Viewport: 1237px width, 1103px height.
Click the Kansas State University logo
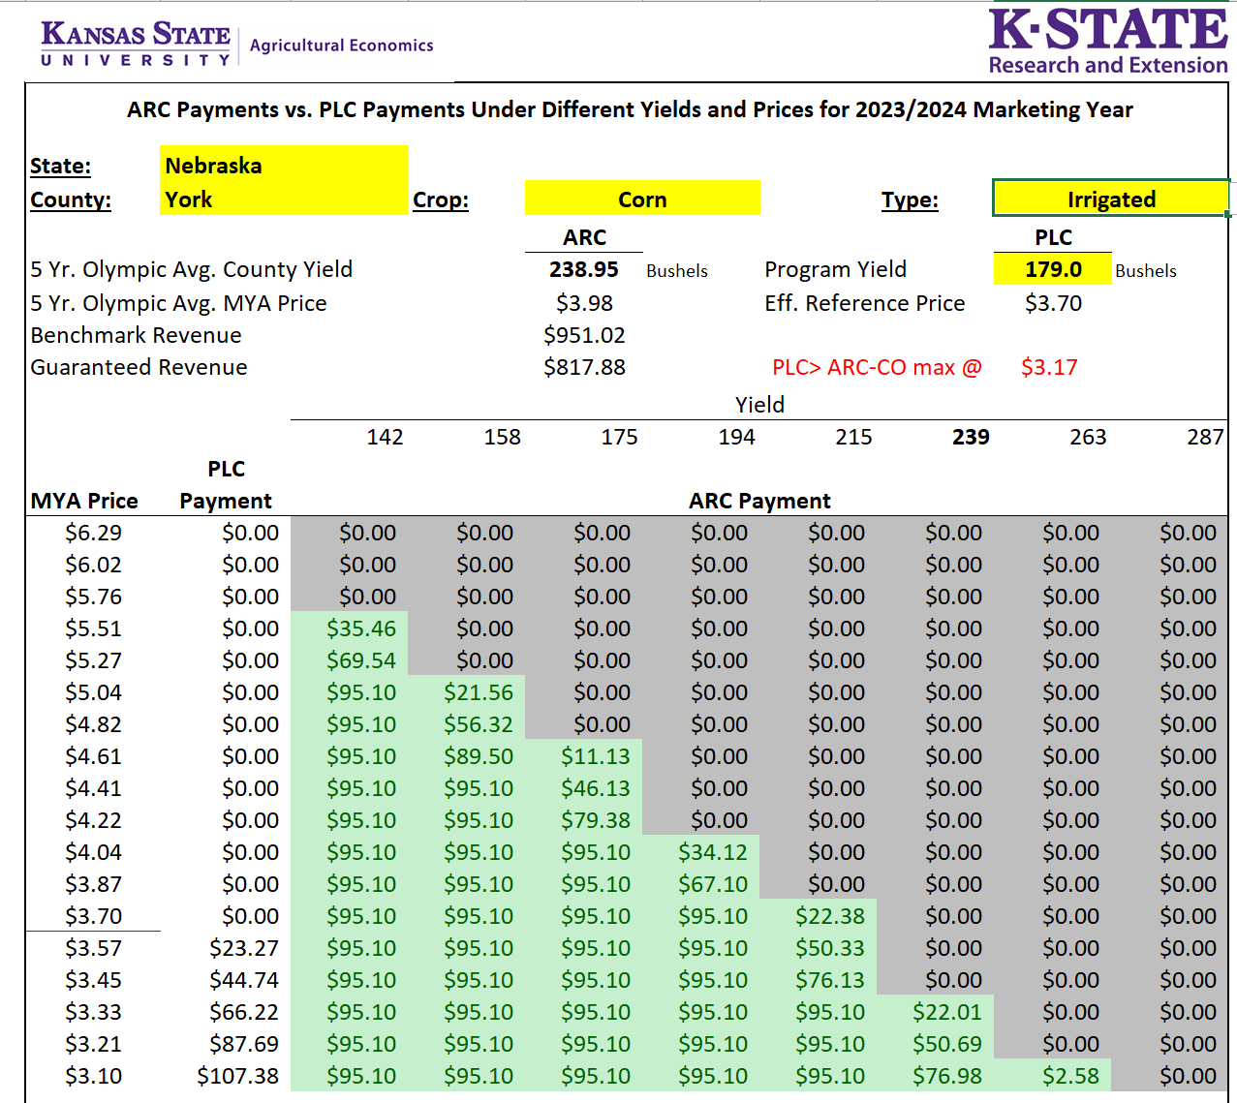[136, 44]
